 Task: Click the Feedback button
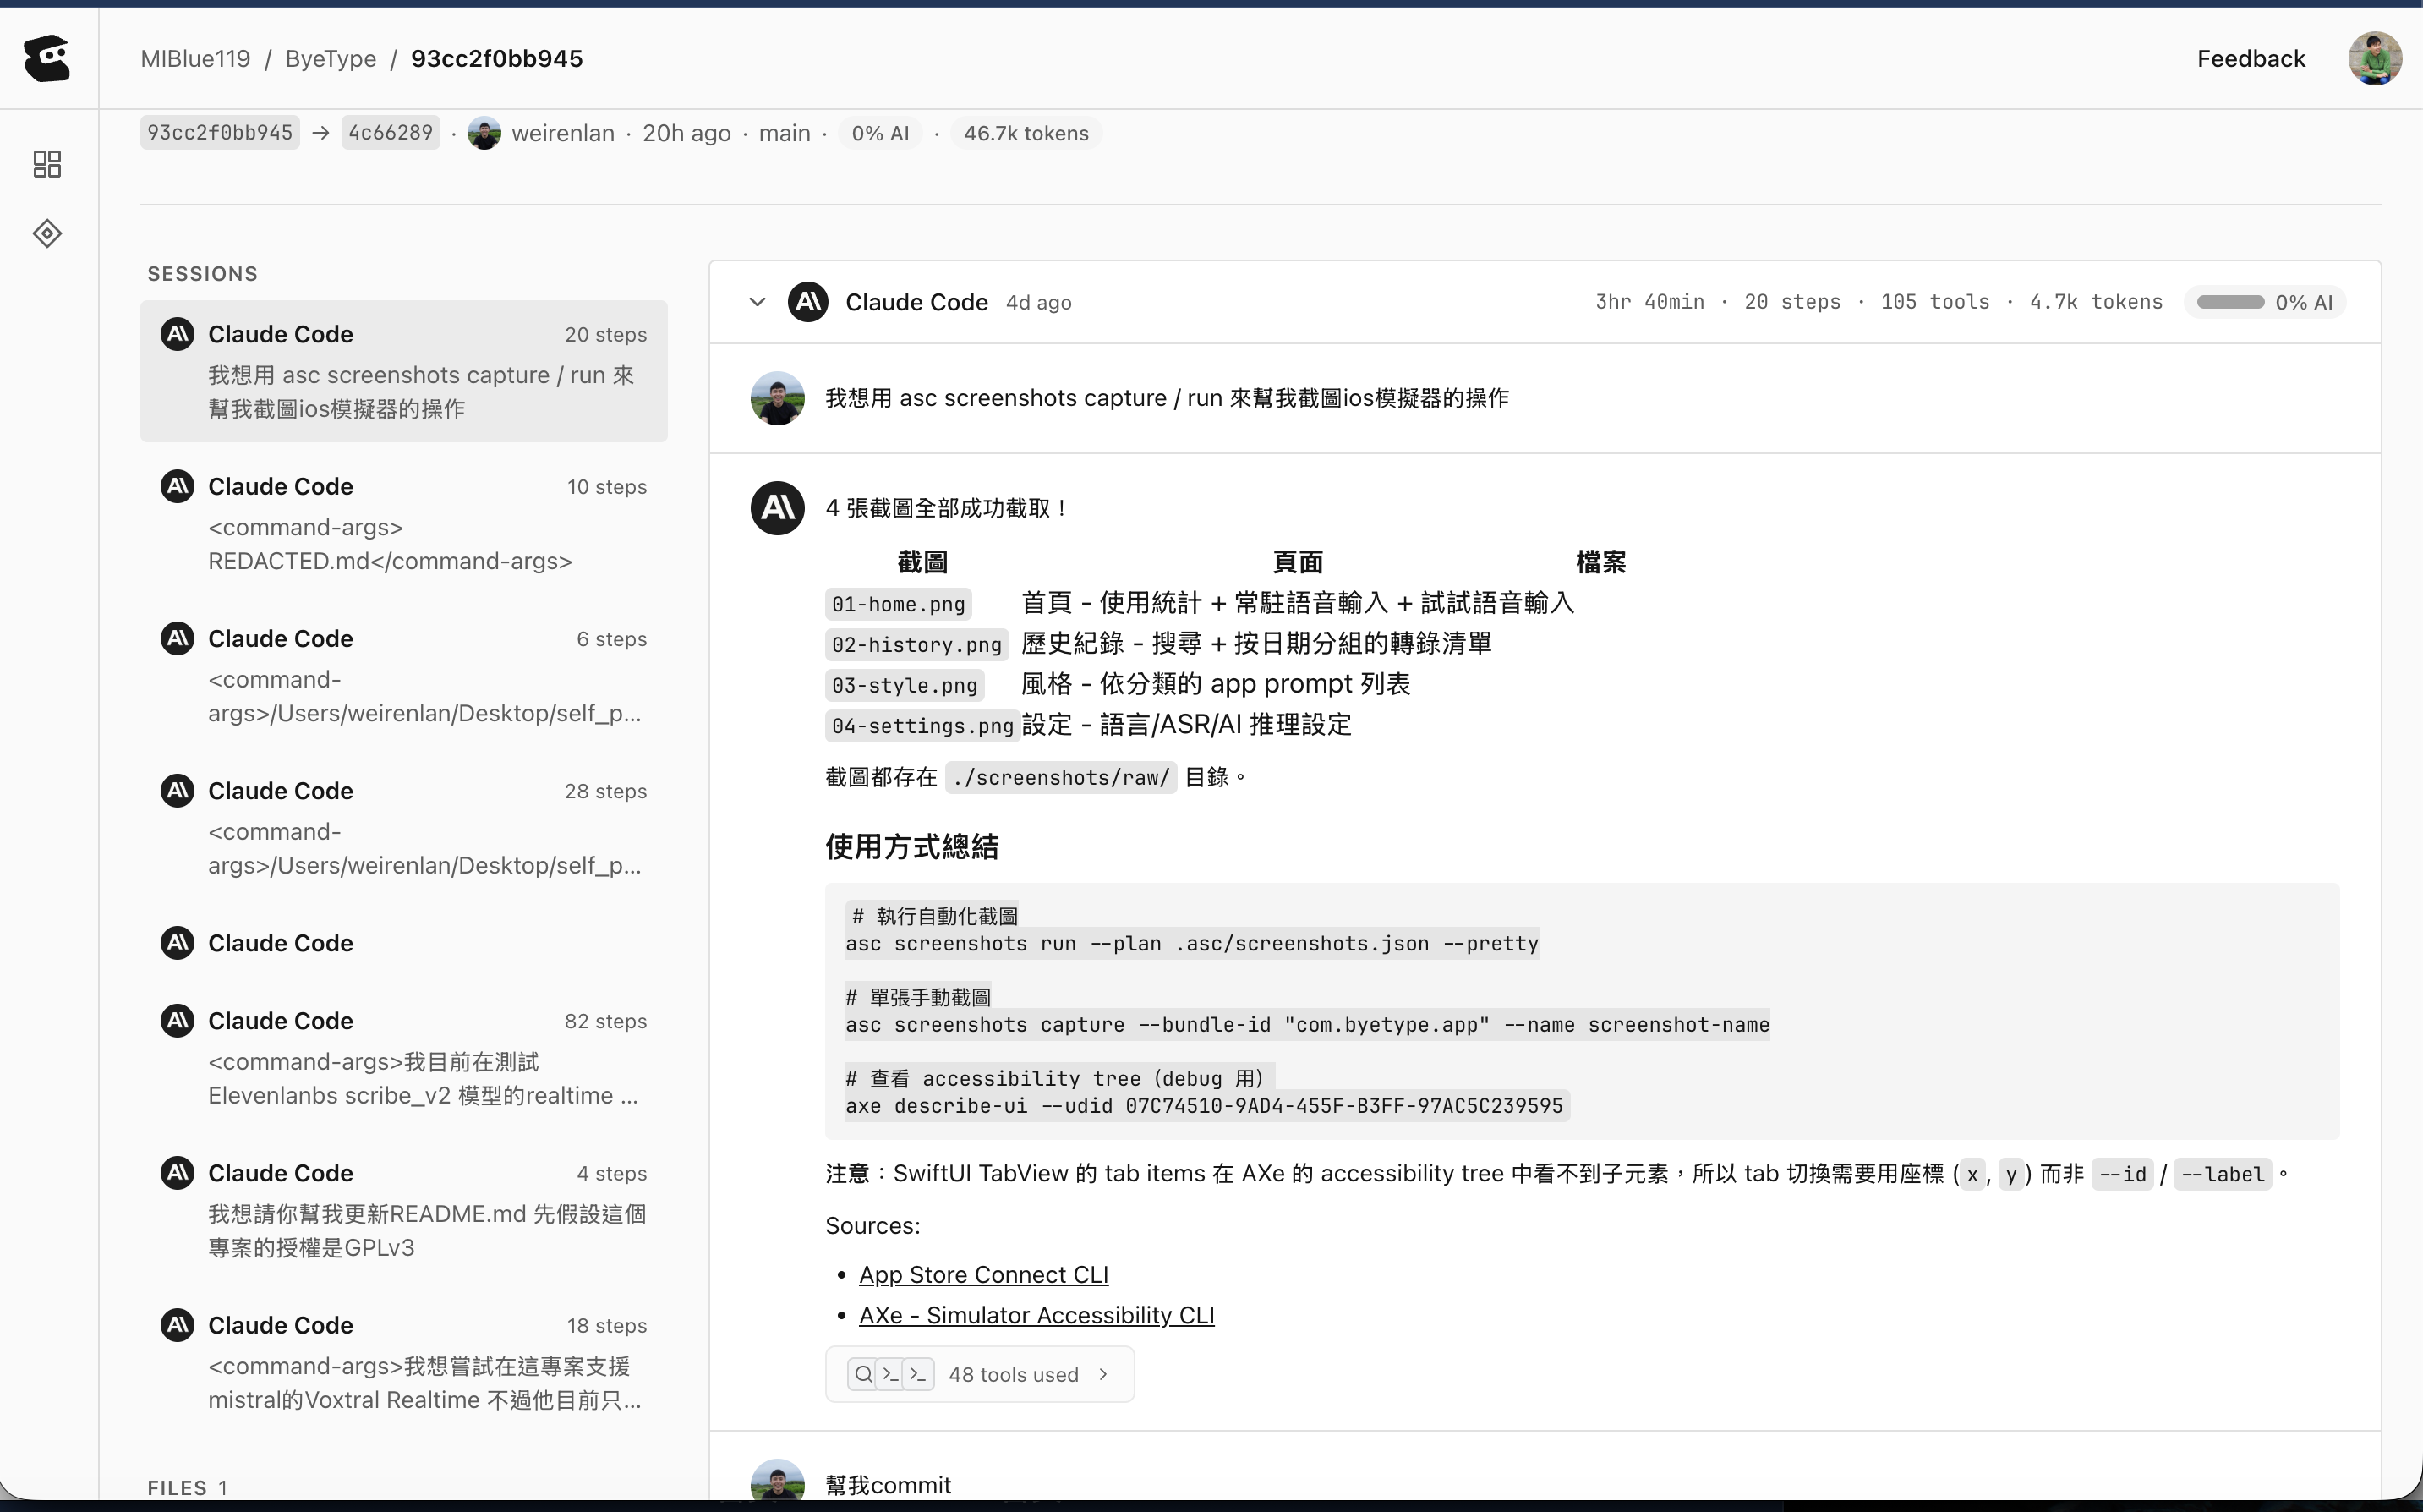click(x=2251, y=59)
